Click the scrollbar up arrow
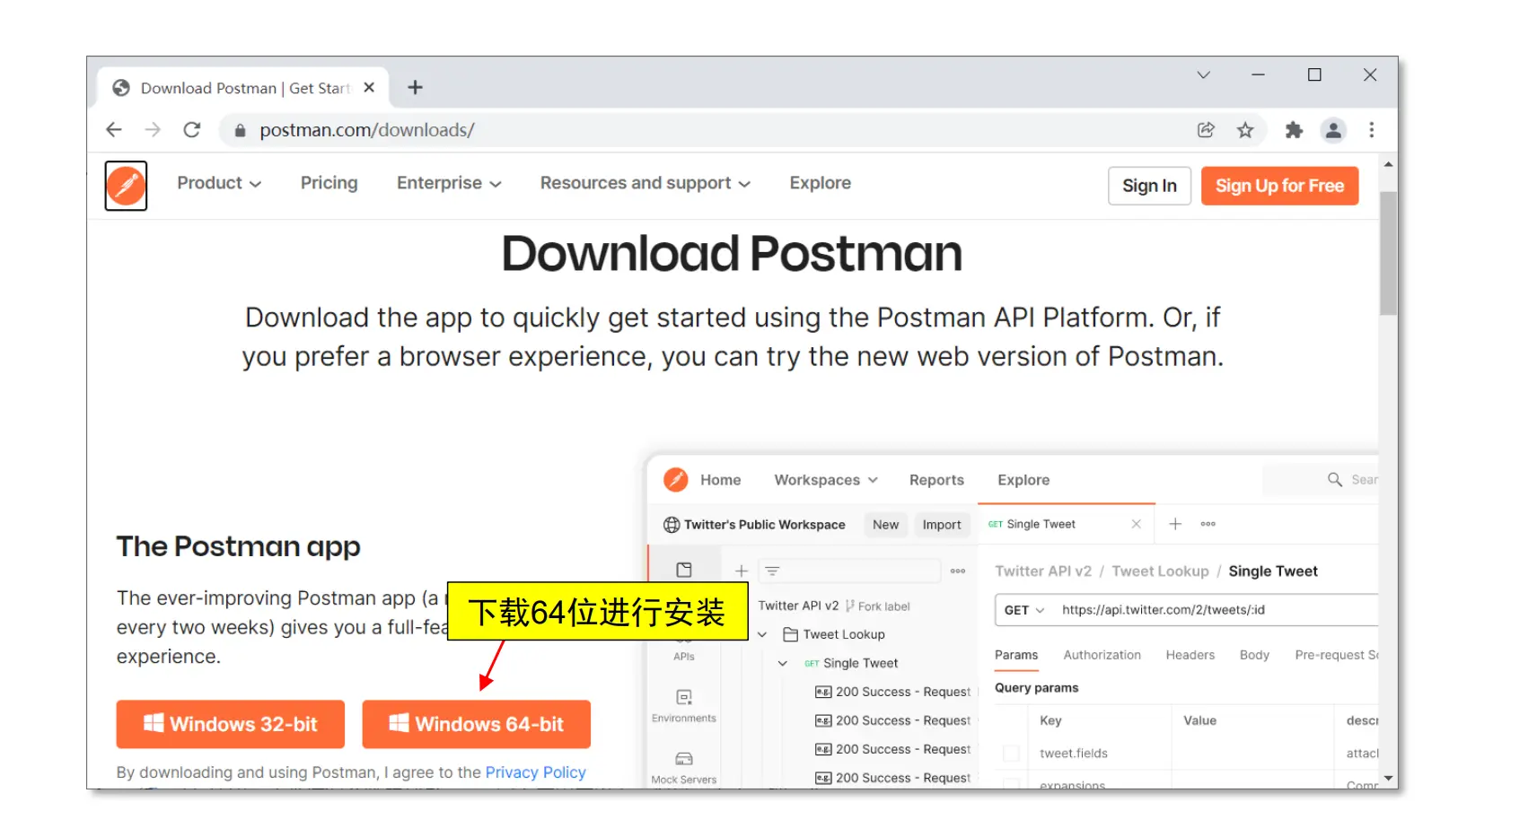 [x=1389, y=164]
